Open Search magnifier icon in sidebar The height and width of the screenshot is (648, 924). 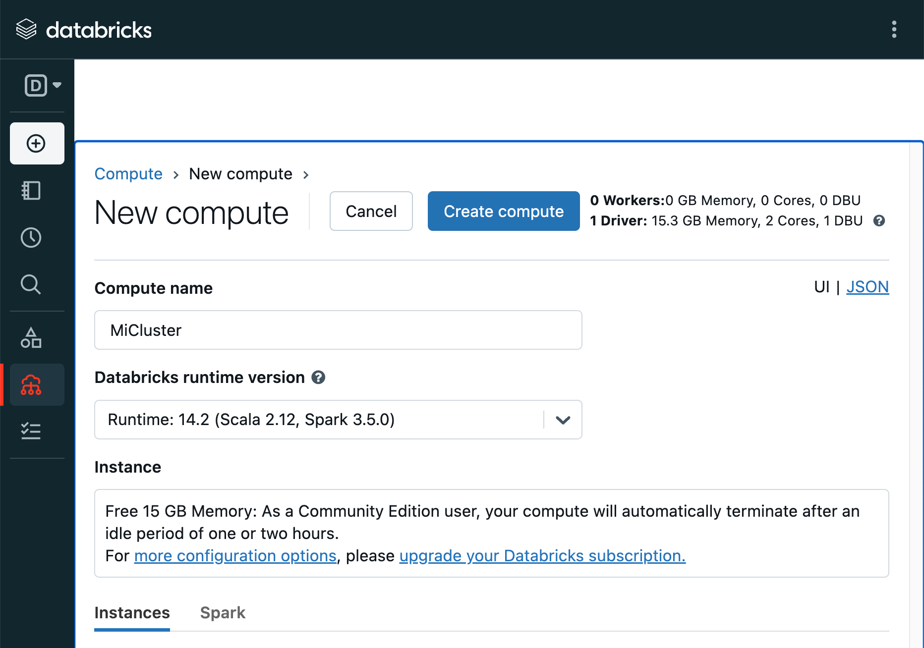tap(31, 284)
